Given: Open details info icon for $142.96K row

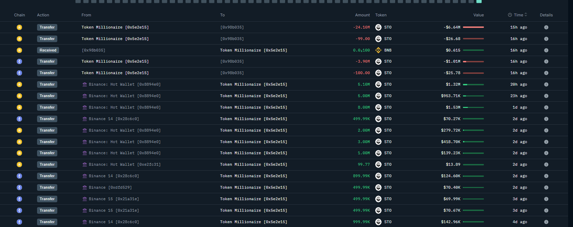Looking at the screenshot, I should pyautogui.click(x=546, y=221).
